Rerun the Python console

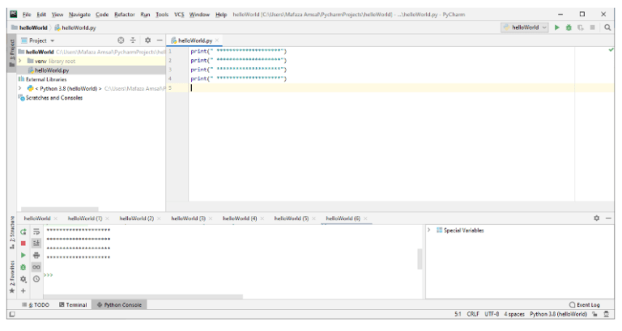(23, 231)
